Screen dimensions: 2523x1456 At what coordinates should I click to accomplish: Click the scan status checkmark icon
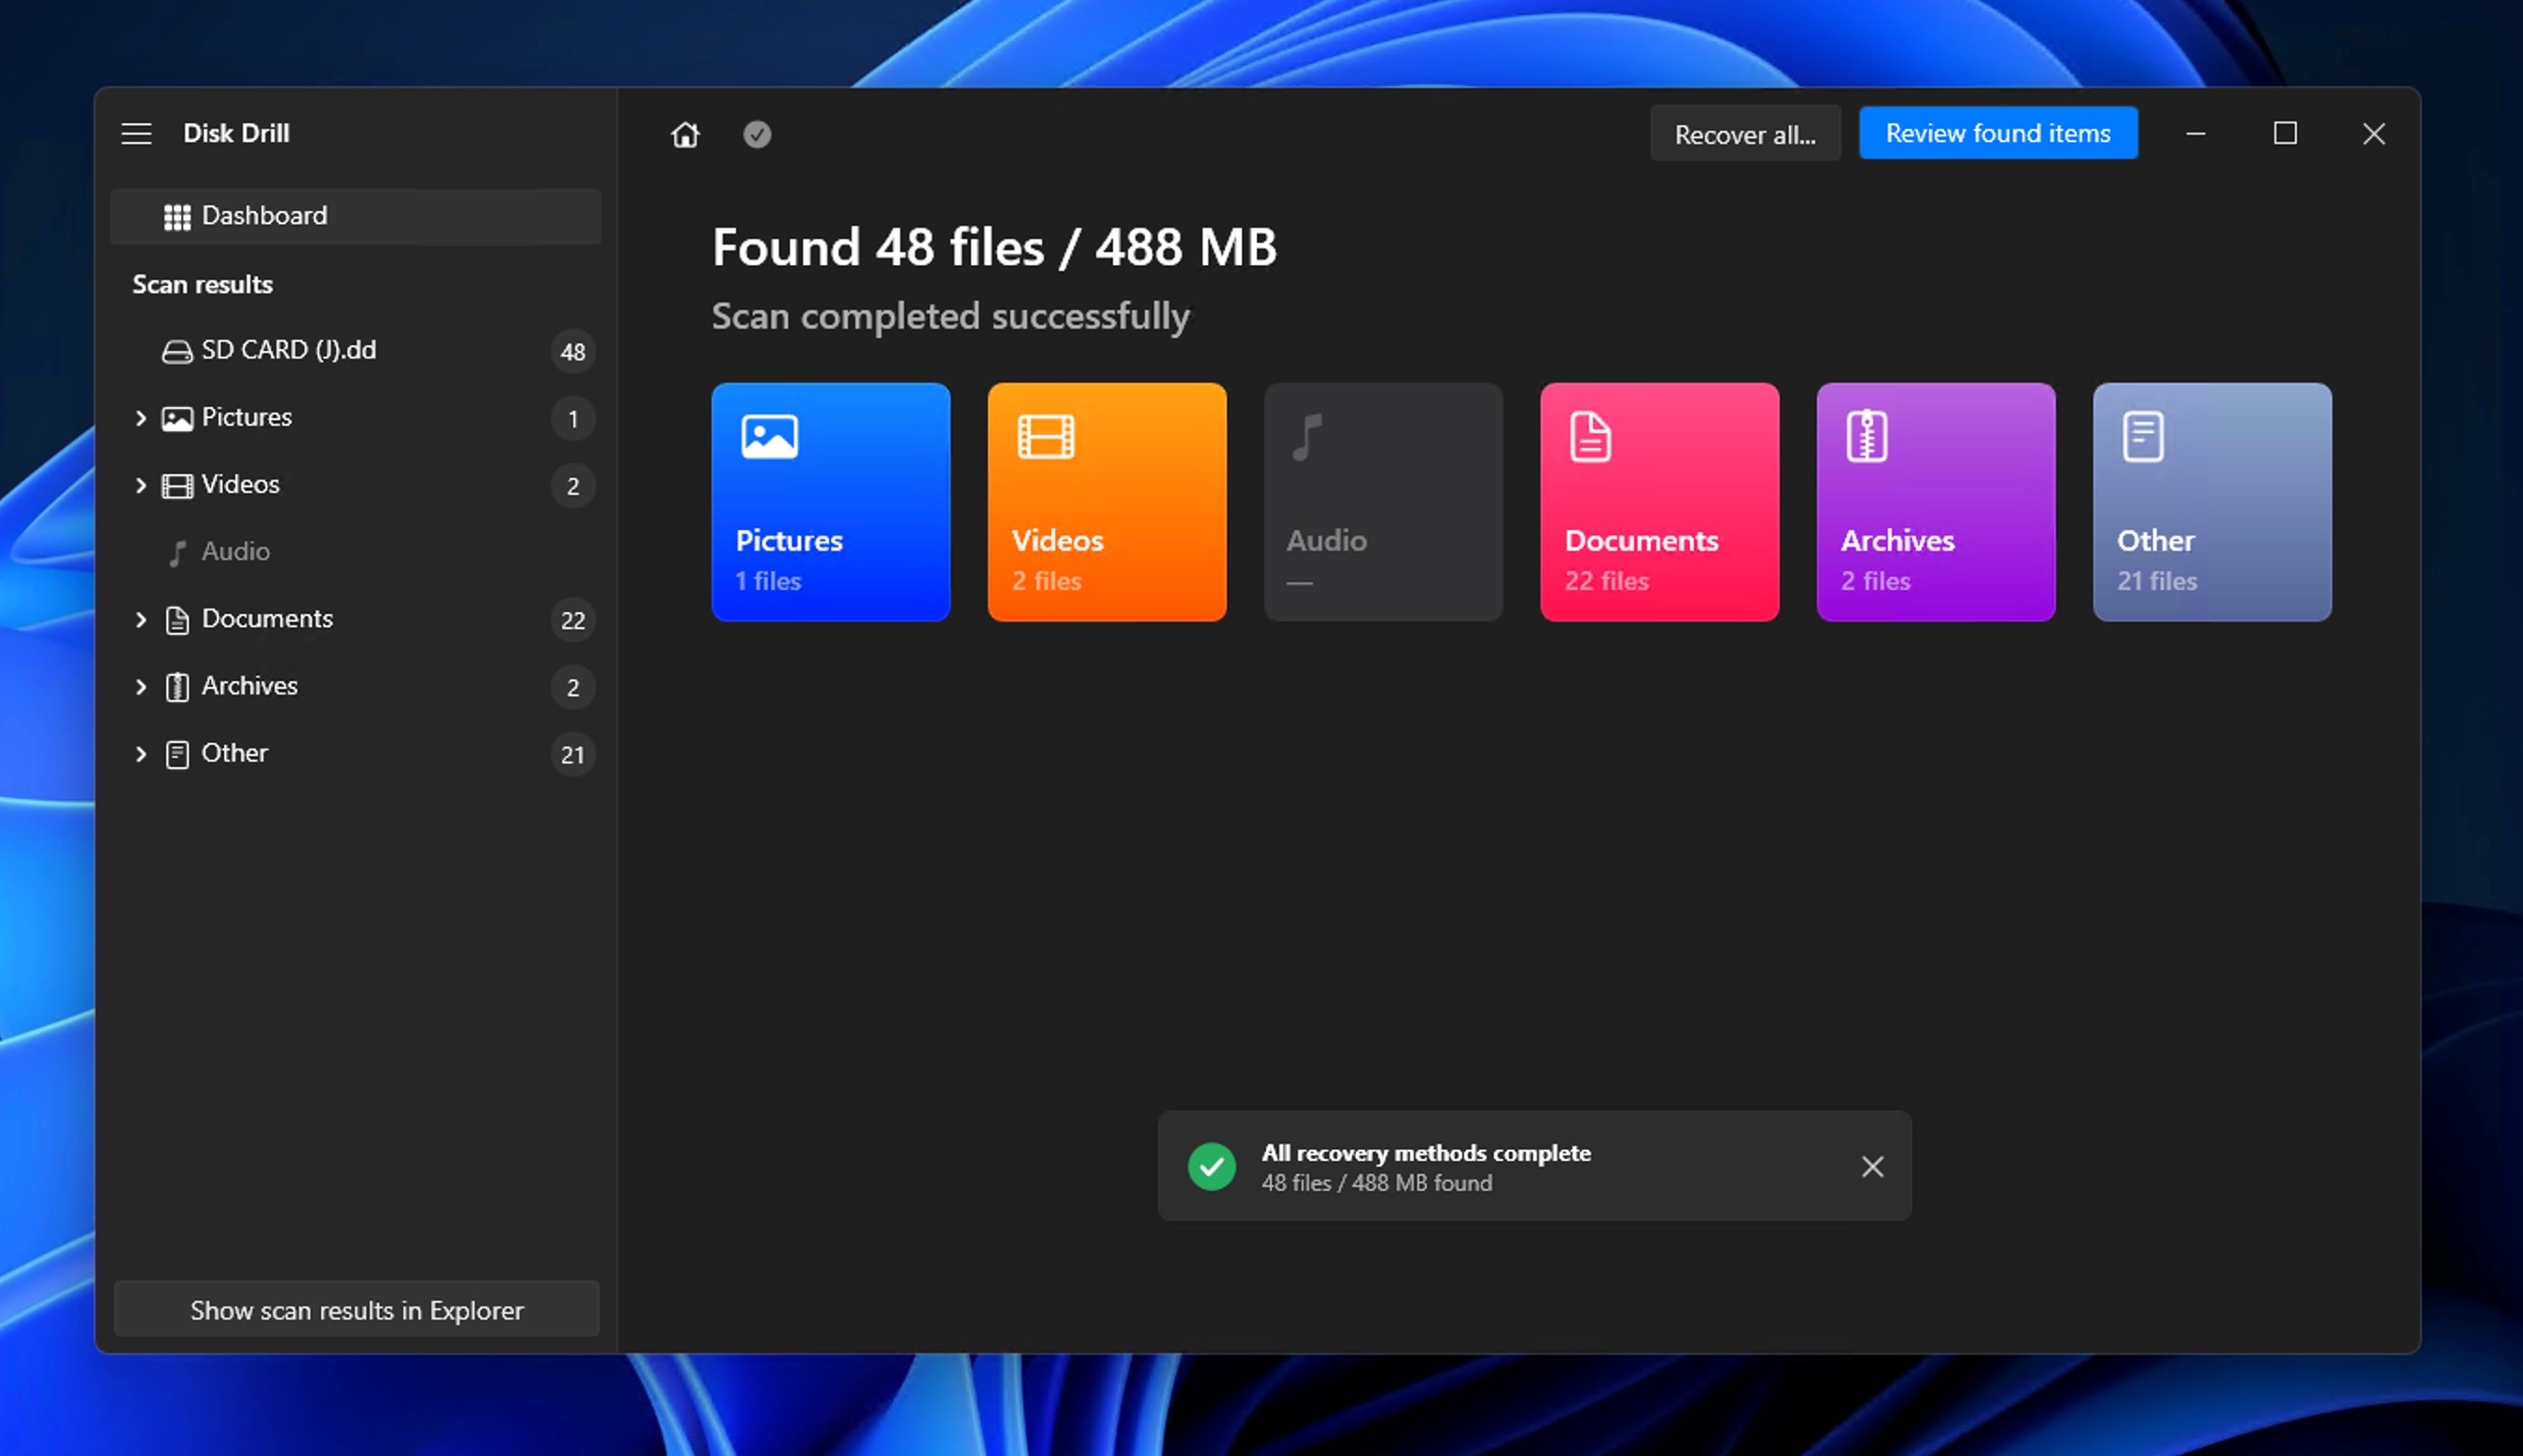point(757,134)
